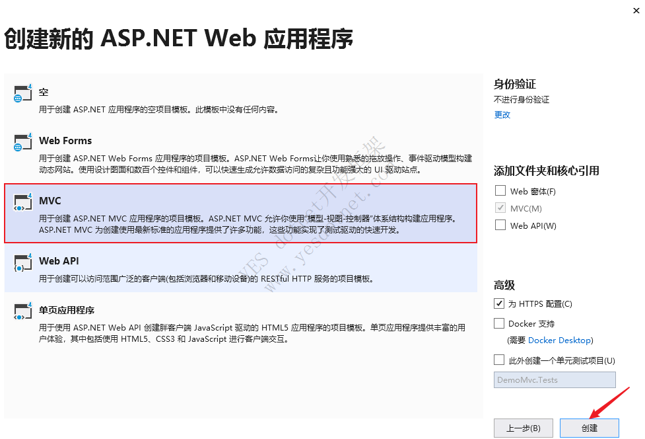Close the dialog with the X button
645x439 pixels.
(636, 11)
